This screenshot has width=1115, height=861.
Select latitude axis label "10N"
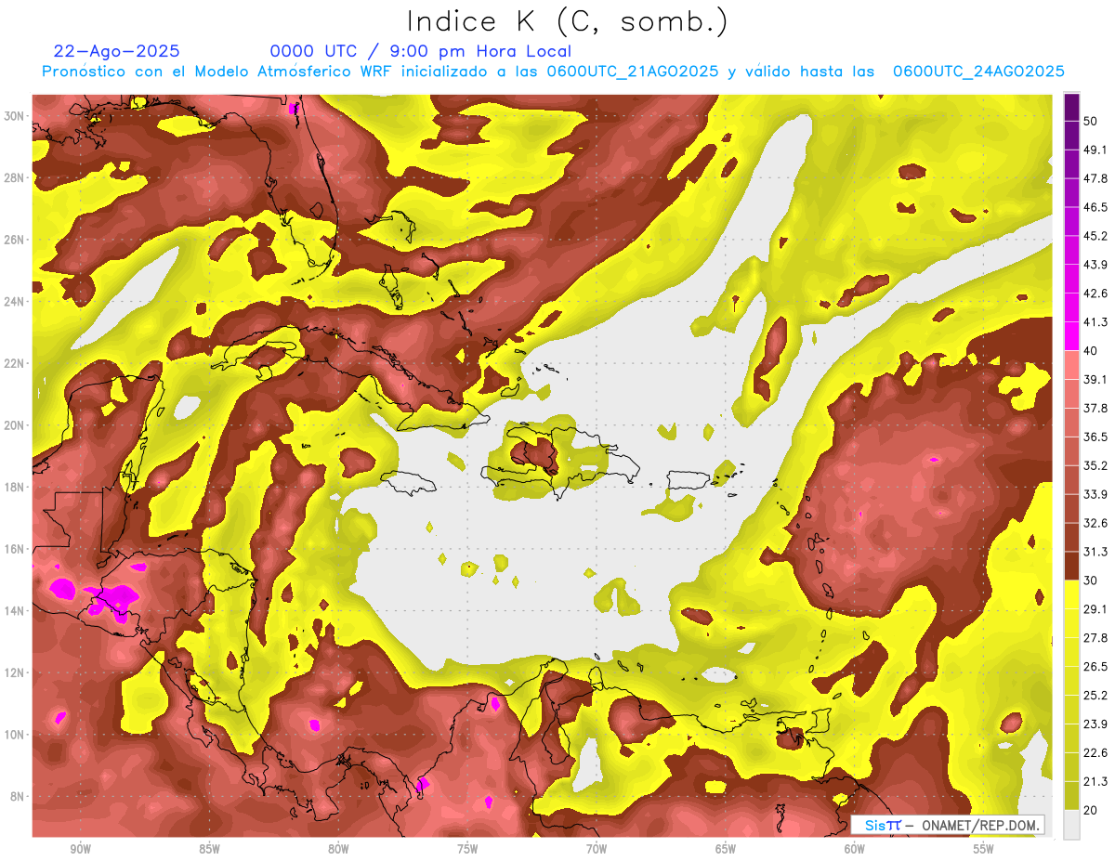point(15,735)
